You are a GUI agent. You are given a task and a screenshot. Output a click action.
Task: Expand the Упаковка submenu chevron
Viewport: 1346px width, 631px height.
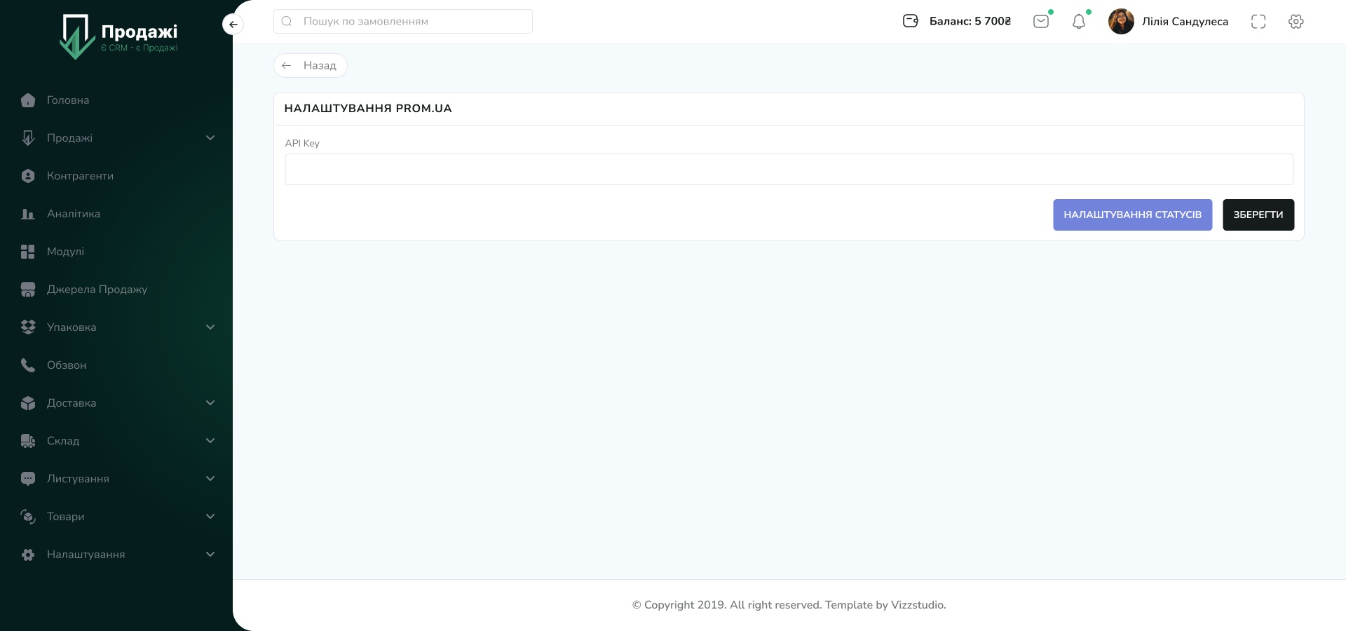(x=210, y=327)
